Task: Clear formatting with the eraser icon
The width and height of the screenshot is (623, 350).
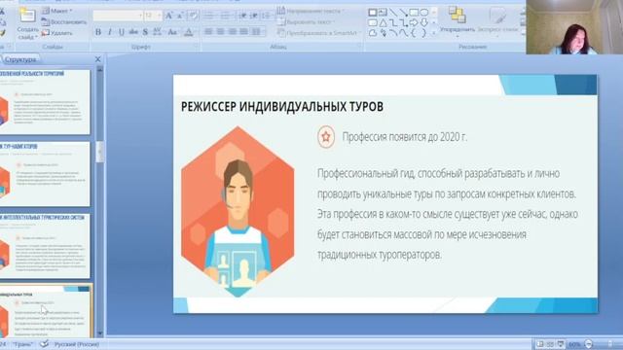Action: click(x=193, y=16)
